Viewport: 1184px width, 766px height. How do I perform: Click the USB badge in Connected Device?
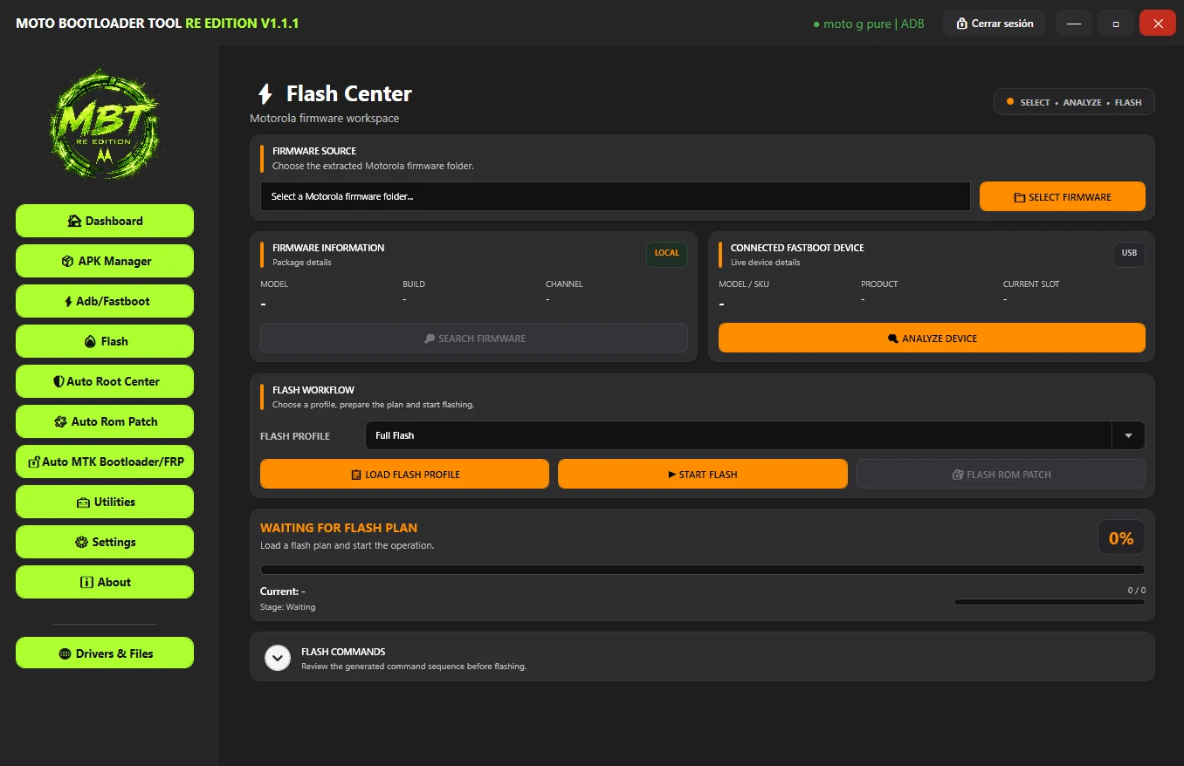[x=1129, y=253]
